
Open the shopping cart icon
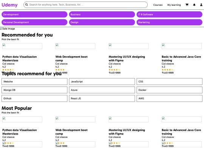[187, 5]
